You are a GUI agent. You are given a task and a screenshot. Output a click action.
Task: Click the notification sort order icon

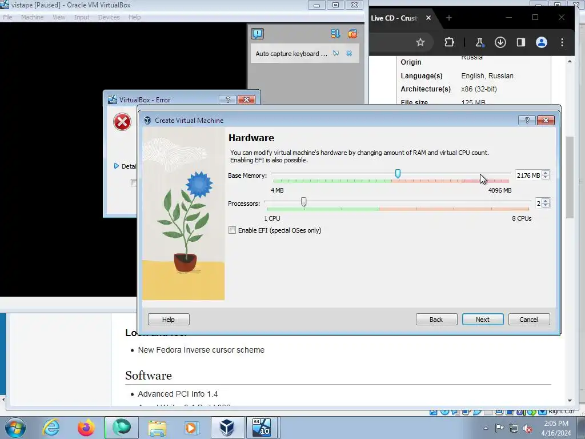coord(335,34)
